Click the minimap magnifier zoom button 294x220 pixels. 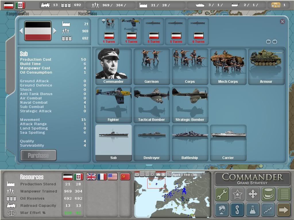click(x=169, y=174)
